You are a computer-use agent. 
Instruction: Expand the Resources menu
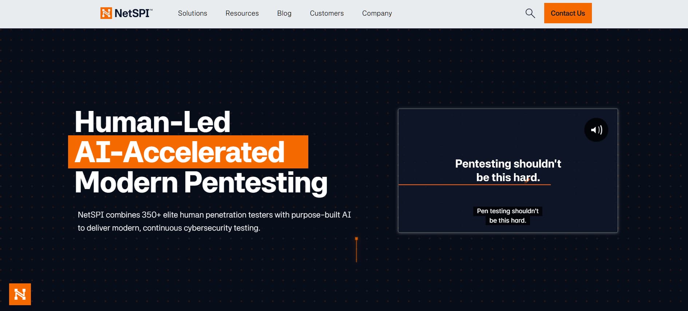pos(242,13)
